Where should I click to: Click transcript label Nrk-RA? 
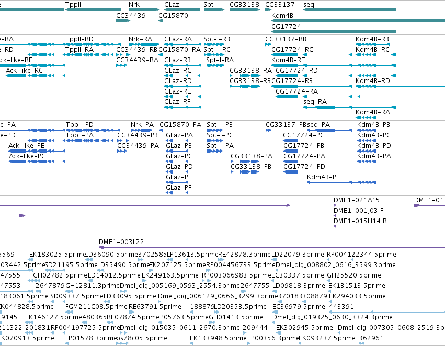(x=140, y=39)
